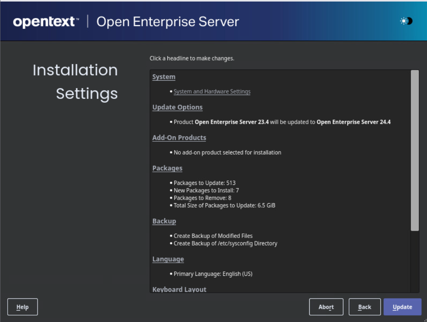Click the Add-On Products headline
The height and width of the screenshot is (322, 427).
179,138
